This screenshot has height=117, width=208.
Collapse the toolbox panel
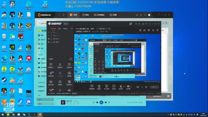click(x=71, y=59)
